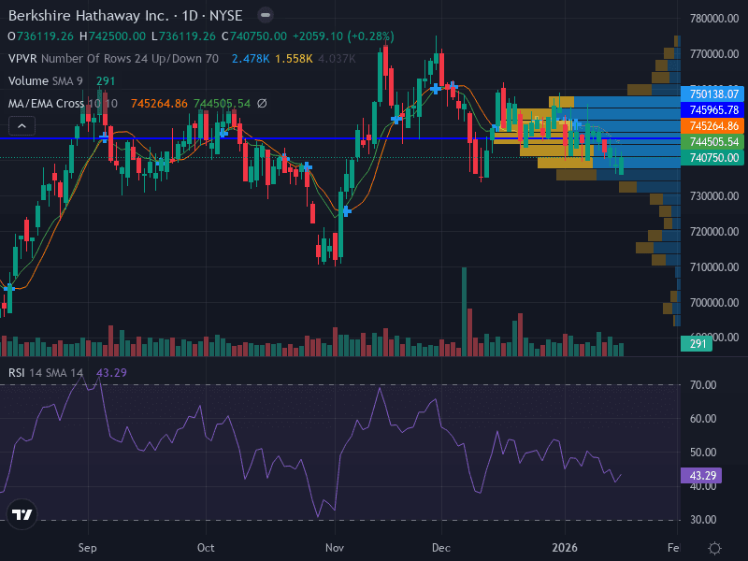Click the closing price C740750.00 in header
This screenshot has height=561, width=748.
(254, 36)
